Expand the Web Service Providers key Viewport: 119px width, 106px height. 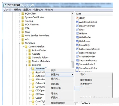coord(20,36)
